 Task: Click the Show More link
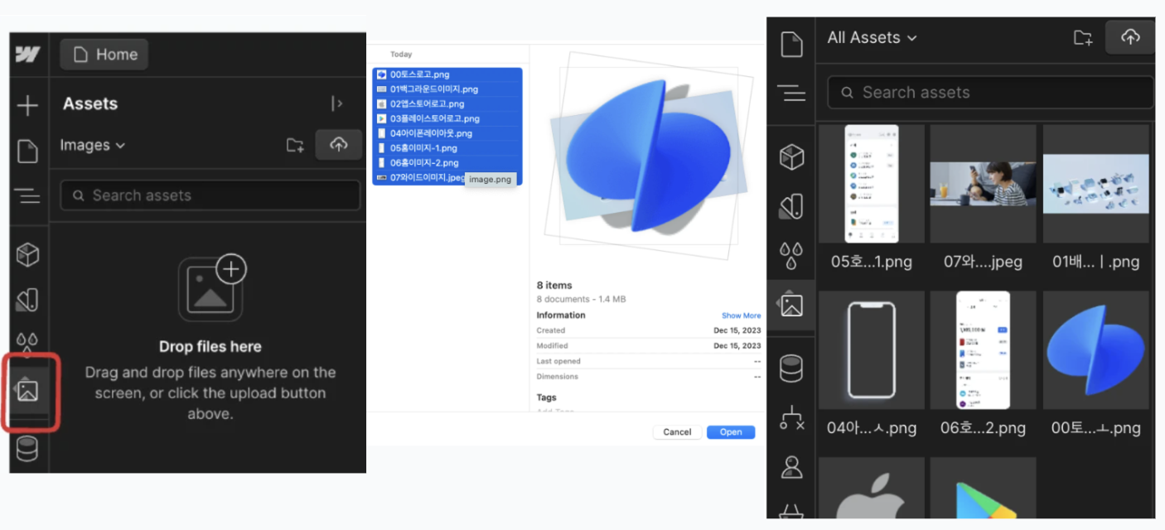point(741,316)
